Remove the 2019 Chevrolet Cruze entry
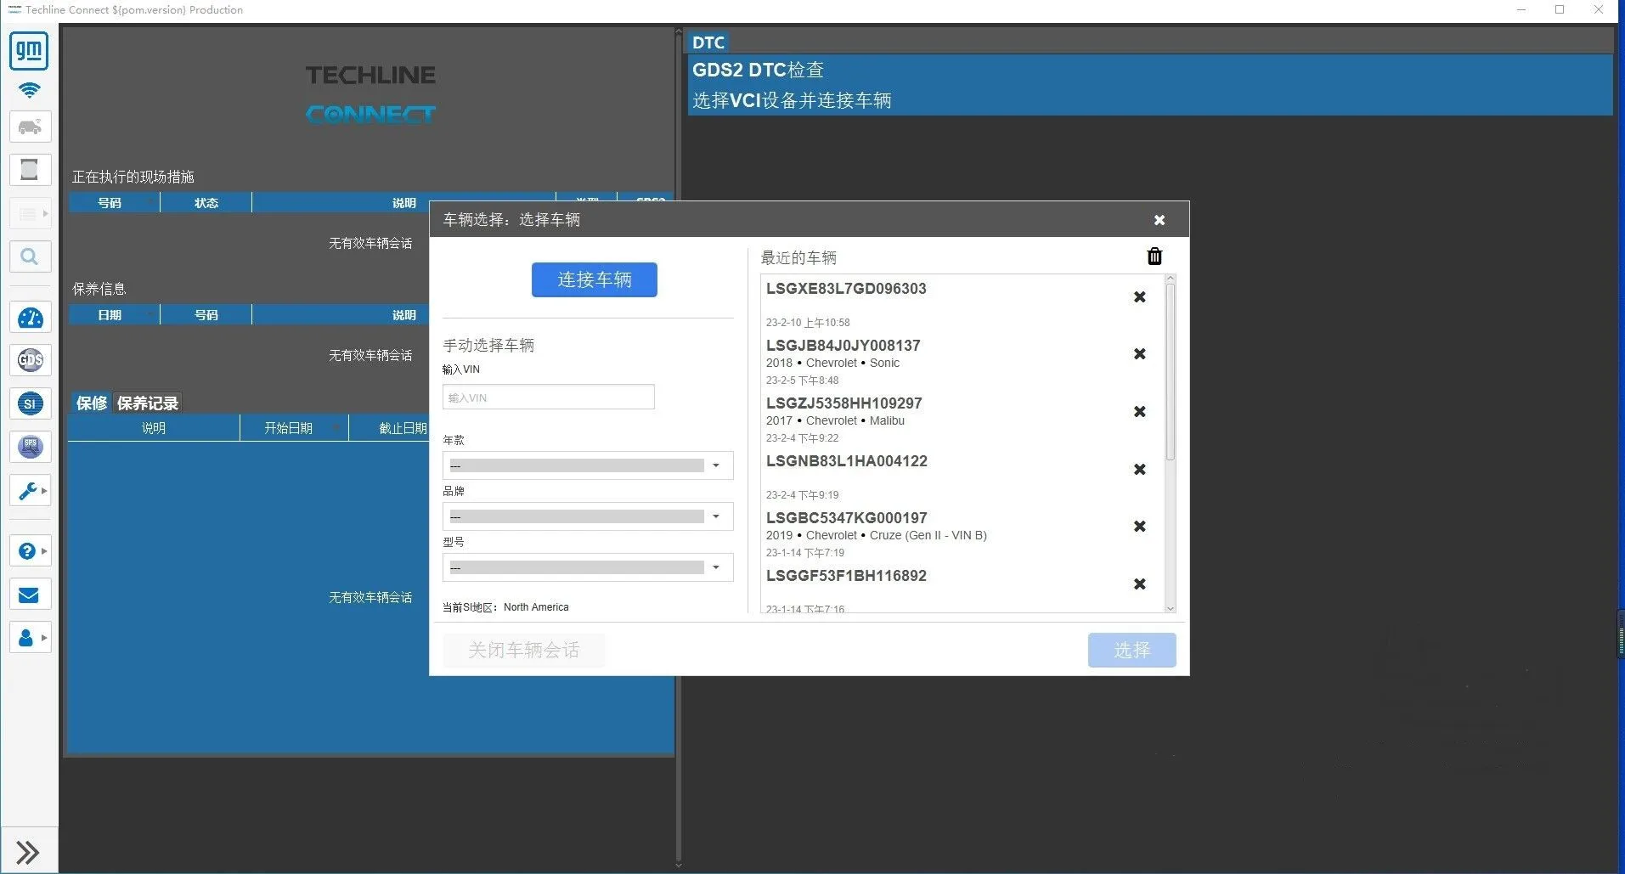 [1140, 526]
